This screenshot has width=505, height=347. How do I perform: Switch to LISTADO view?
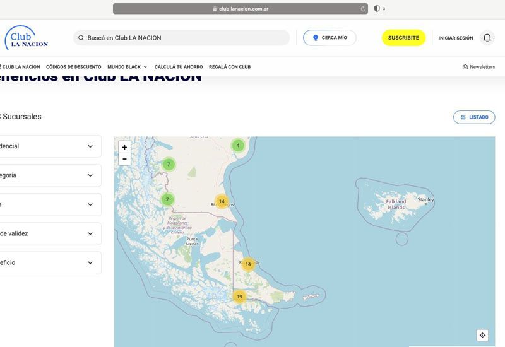(474, 117)
